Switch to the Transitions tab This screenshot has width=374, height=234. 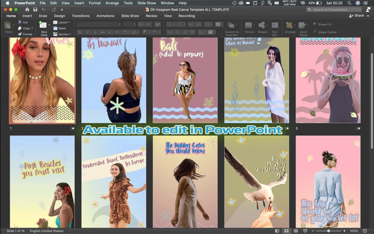81,16
